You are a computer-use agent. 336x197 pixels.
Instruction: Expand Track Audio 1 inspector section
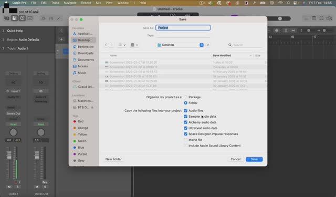point(3,49)
